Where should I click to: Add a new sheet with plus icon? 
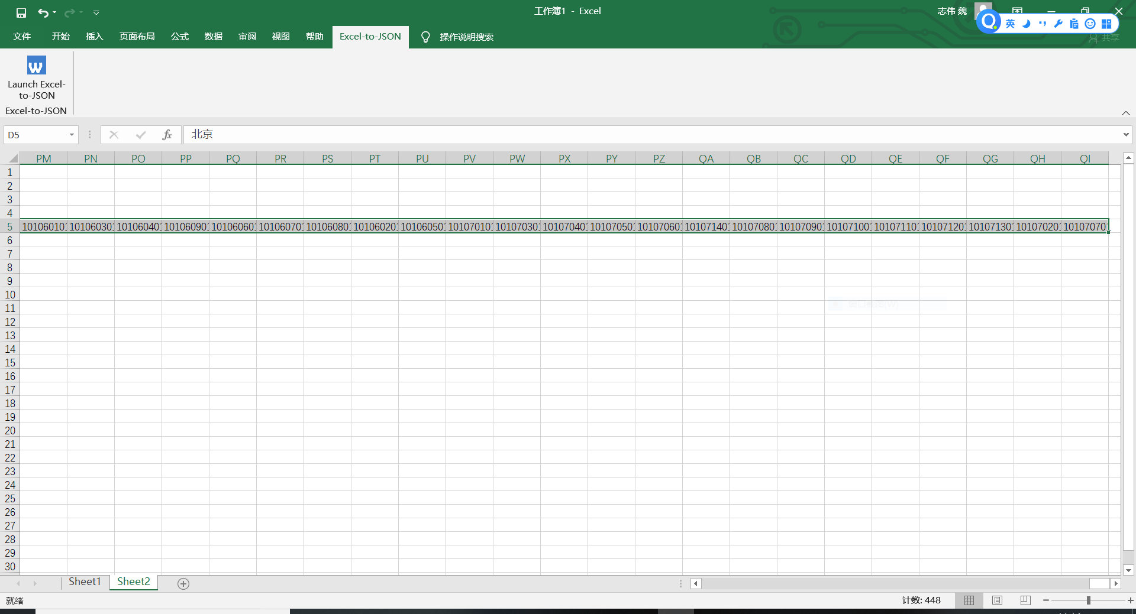point(183,584)
